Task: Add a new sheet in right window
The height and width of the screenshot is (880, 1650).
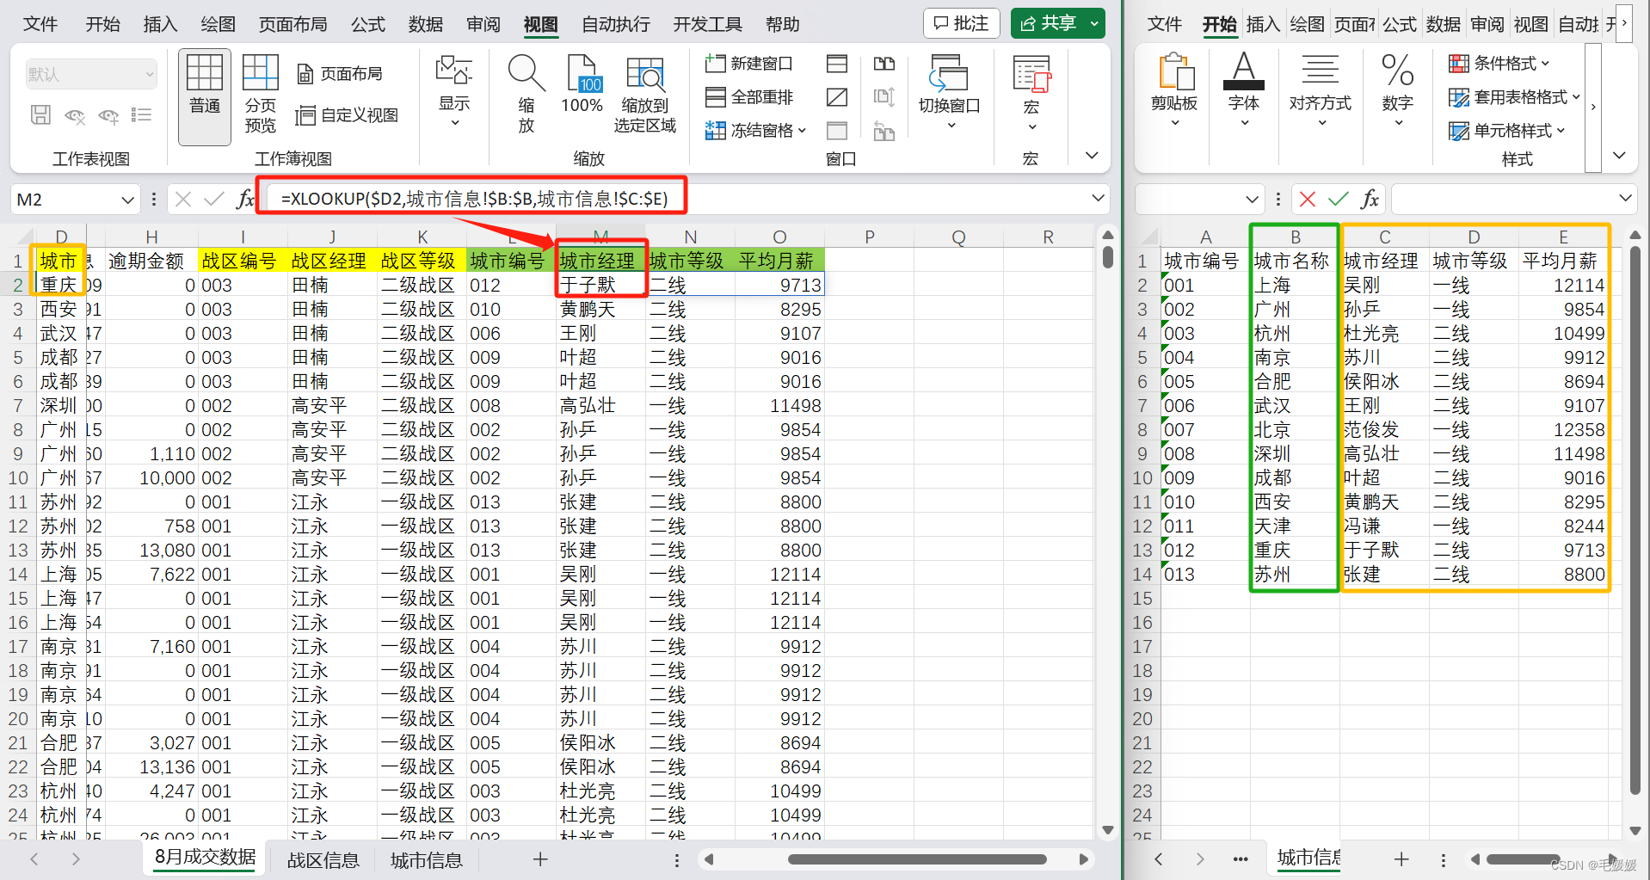Action: coord(1401,858)
